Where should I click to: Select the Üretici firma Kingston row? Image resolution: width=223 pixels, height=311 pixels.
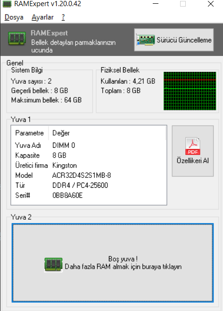[89, 166]
